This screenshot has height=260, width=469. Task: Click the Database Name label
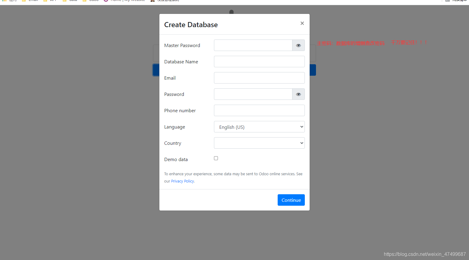[181, 62]
